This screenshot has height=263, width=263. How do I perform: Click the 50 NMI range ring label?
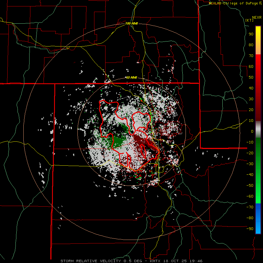point(131,77)
